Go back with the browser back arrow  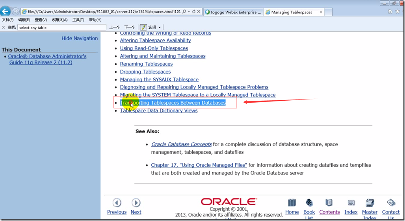click(x=5, y=11)
